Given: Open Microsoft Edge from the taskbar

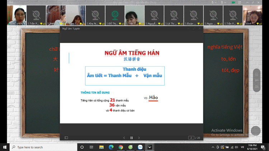Looking at the screenshot, I should (111, 147).
